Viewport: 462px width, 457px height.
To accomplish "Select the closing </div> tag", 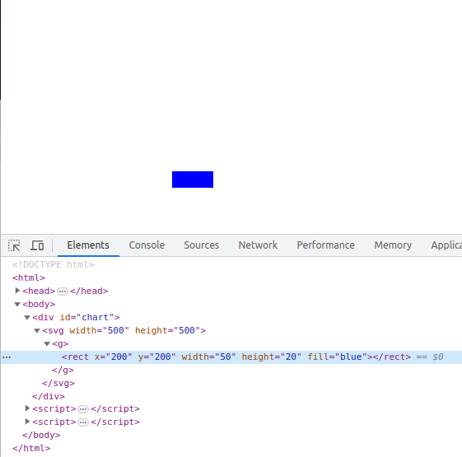I will coord(49,396).
